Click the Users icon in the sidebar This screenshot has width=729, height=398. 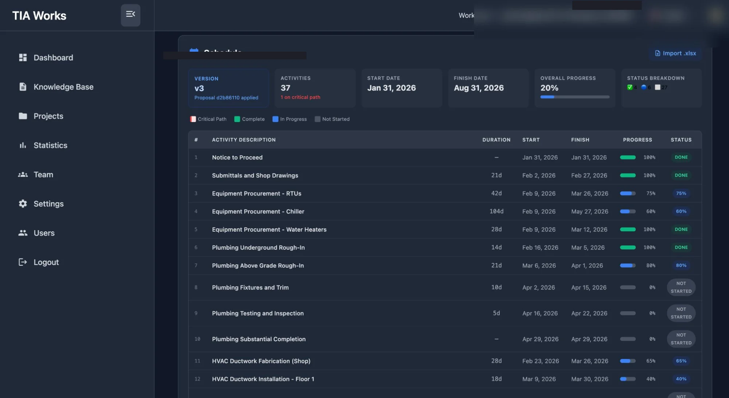23,233
